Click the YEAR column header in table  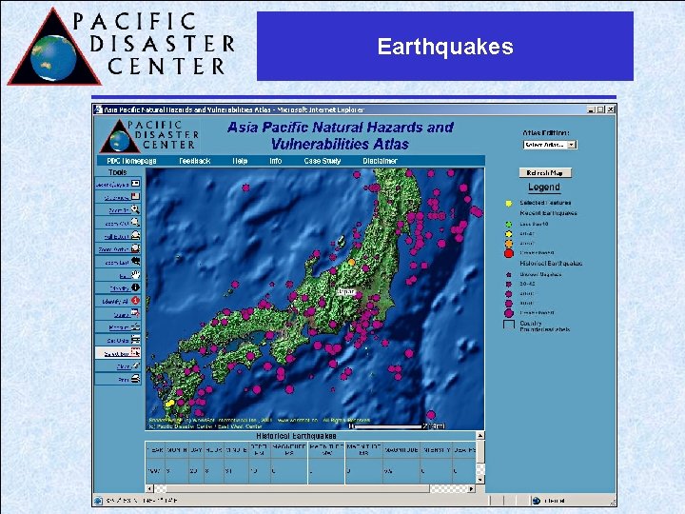(155, 449)
